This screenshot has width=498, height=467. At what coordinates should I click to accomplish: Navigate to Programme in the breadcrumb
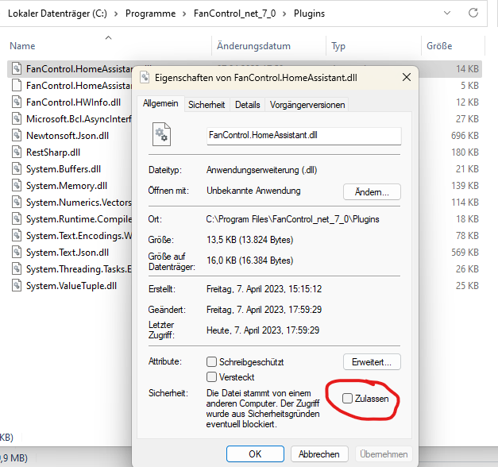pyautogui.click(x=151, y=14)
